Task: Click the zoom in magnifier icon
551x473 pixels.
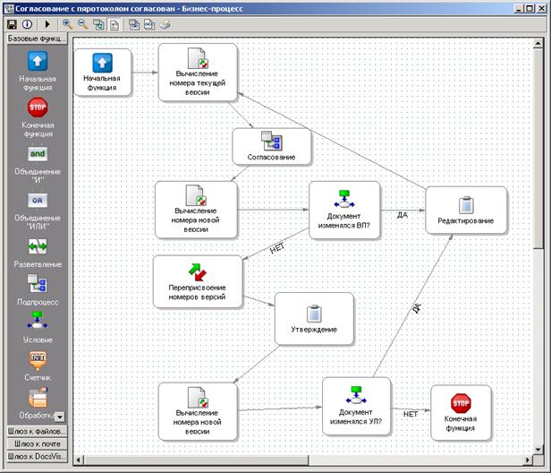Action: 67,24
